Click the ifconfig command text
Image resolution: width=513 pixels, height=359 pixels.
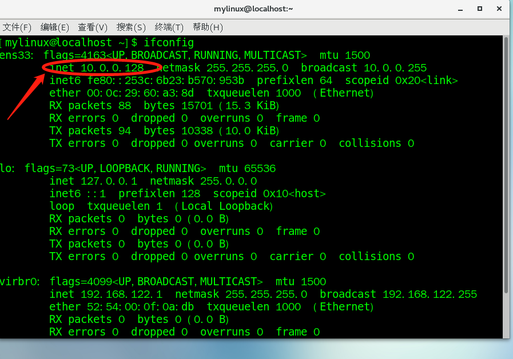point(169,43)
